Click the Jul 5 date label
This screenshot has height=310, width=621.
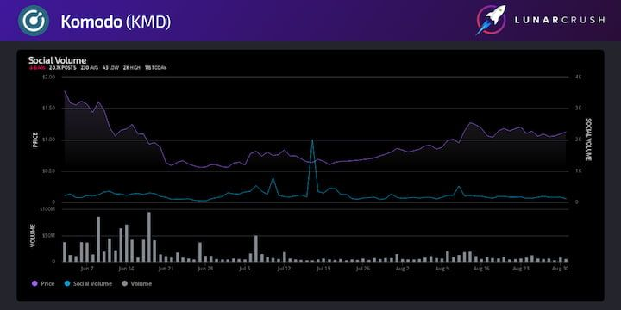tap(245, 269)
